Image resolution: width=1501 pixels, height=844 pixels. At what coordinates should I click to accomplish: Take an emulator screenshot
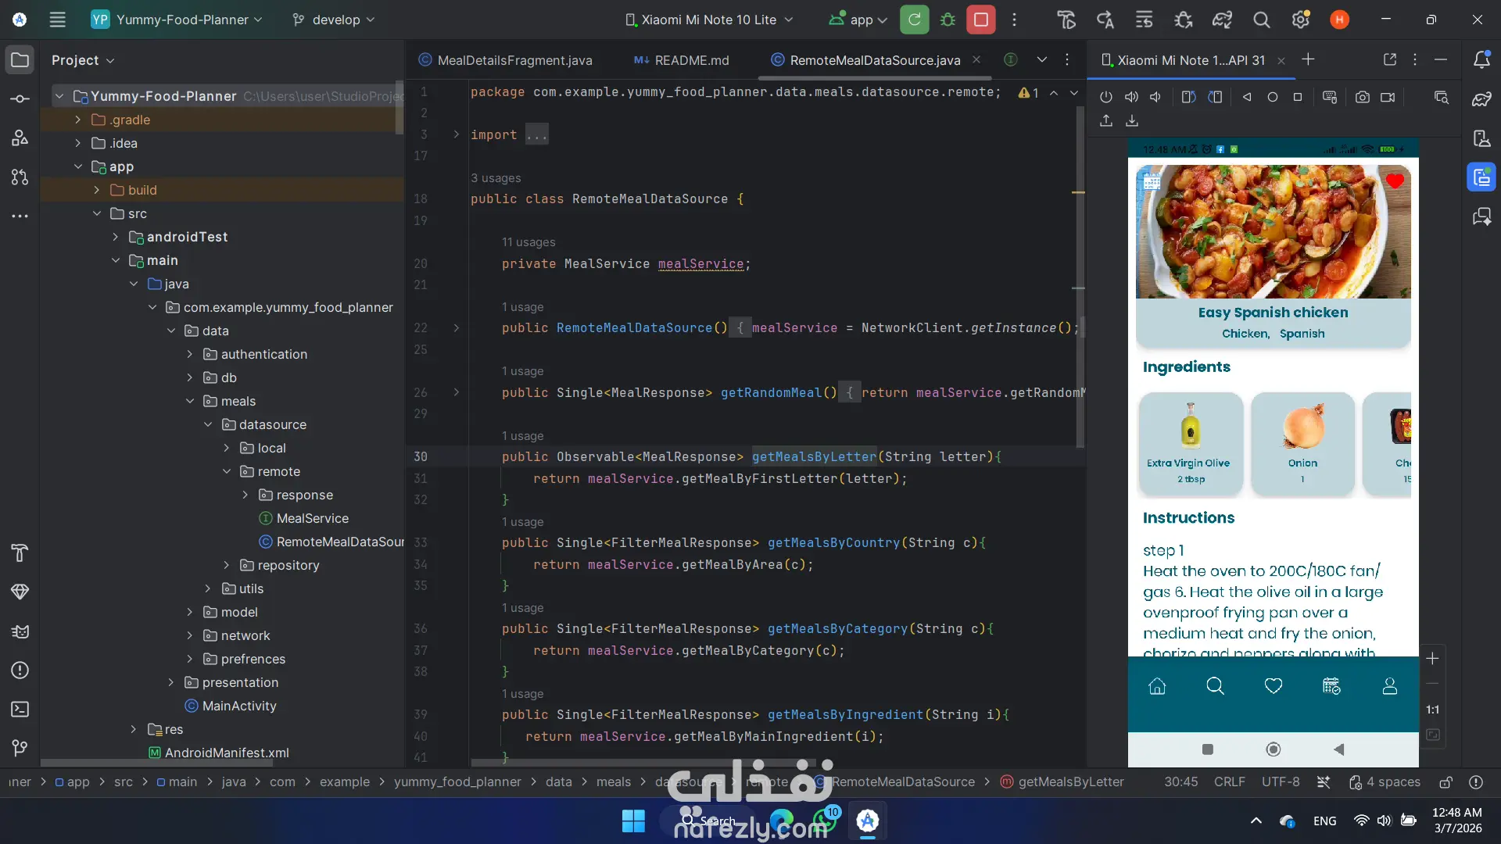[x=1362, y=97]
